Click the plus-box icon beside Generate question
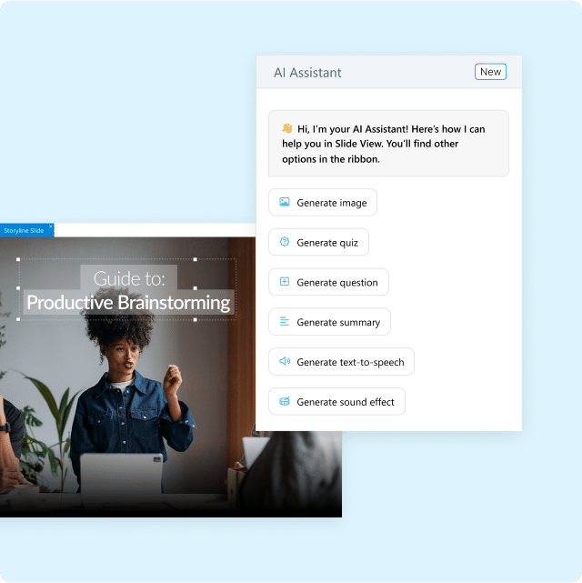Viewport: 582px width, 583px height. [285, 282]
